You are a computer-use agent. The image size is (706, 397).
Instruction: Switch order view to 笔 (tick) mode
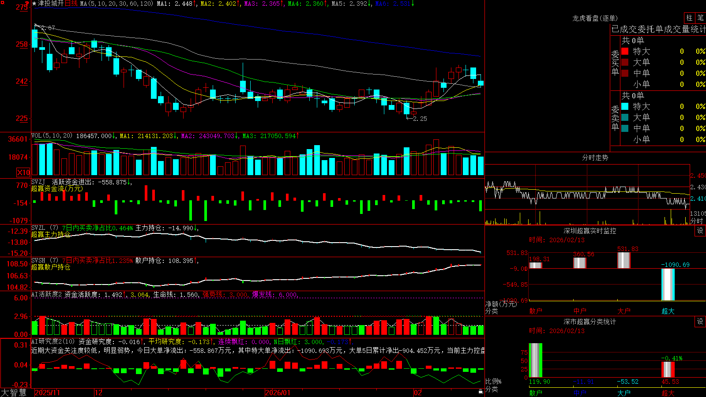click(x=700, y=18)
